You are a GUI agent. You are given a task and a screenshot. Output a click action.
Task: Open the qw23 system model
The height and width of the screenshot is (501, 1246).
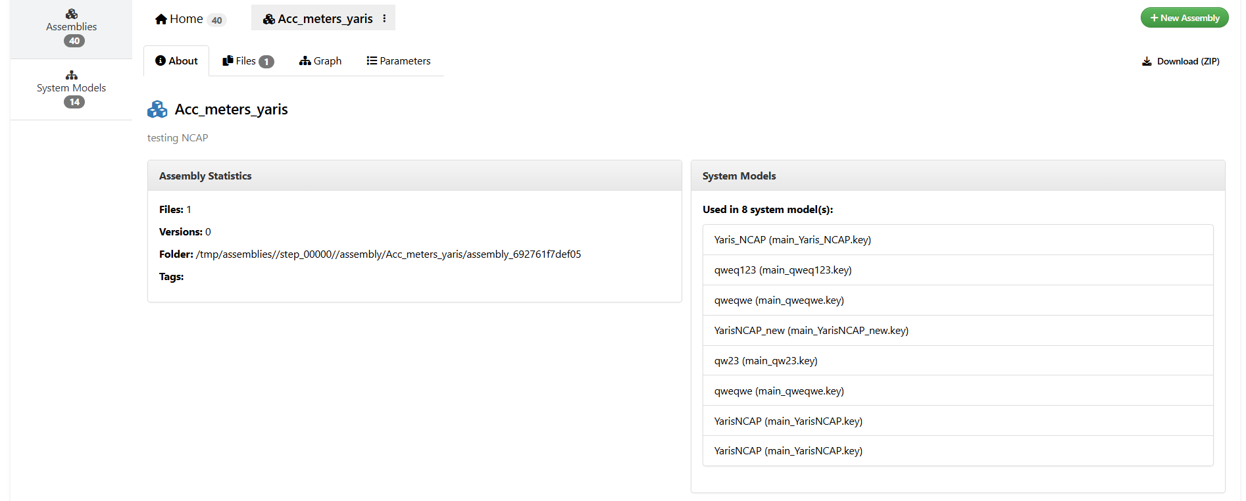(766, 361)
